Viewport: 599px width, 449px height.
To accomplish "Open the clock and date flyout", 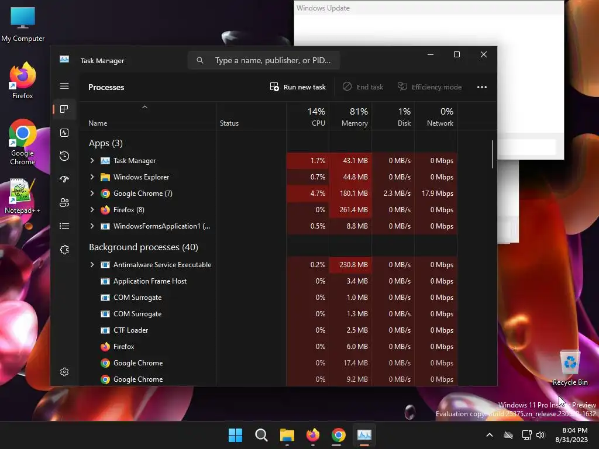I will pos(572,435).
